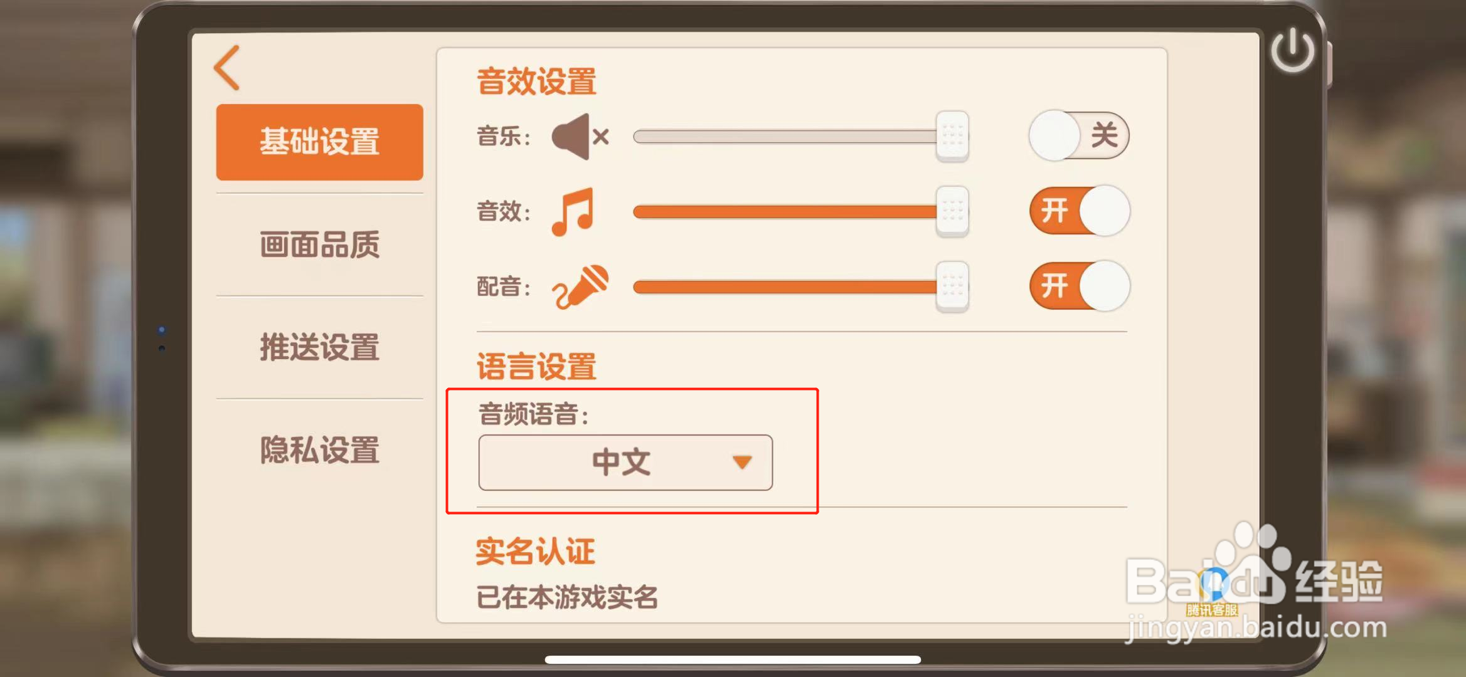Click the orange back arrow icon

227,68
